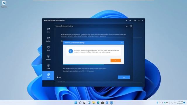This screenshot has height=105, width=187.
Task: Open the Windows Start menu
Action: click(76, 103)
